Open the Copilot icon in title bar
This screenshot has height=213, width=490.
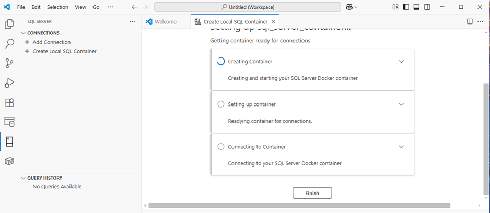click(349, 7)
